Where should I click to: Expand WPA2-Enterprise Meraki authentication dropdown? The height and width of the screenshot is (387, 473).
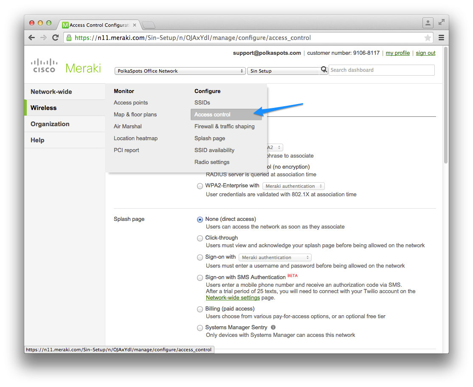click(x=293, y=186)
